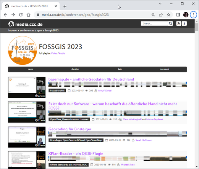Open XPlan-Reader talk thumbnail
This screenshot has width=199, height=169.
27,160
